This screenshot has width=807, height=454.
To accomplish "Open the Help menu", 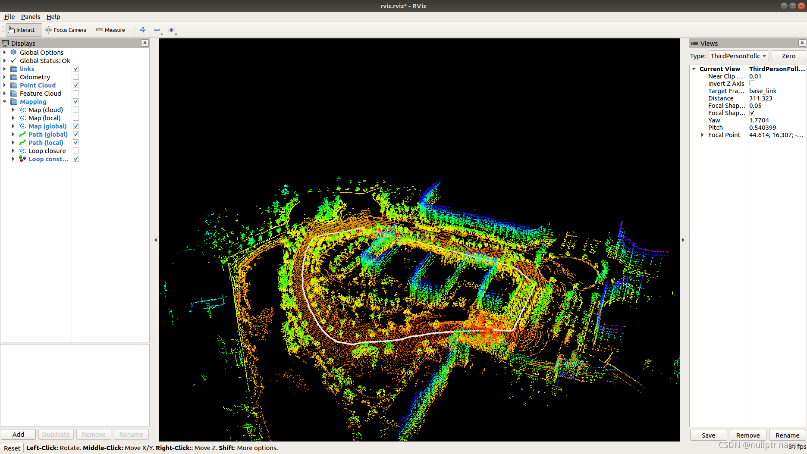I will click(x=53, y=16).
